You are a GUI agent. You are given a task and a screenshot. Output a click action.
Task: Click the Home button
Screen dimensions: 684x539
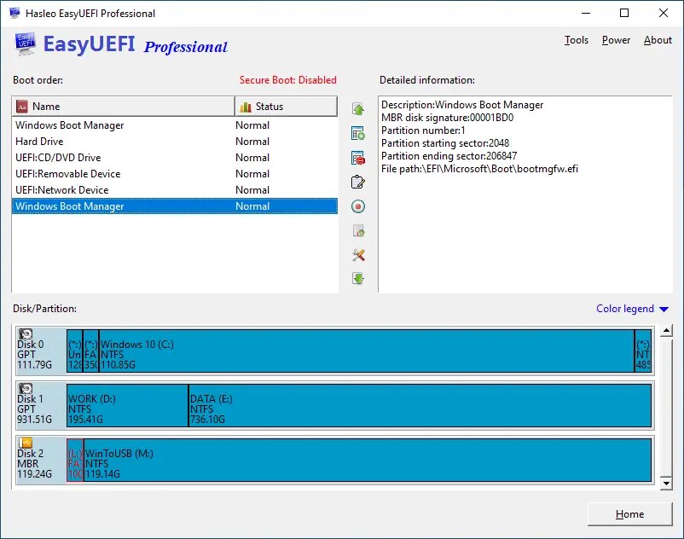pos(630,514)
